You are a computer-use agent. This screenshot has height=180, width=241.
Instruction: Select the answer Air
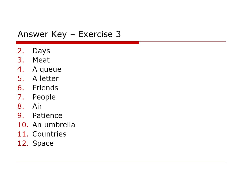37,106
